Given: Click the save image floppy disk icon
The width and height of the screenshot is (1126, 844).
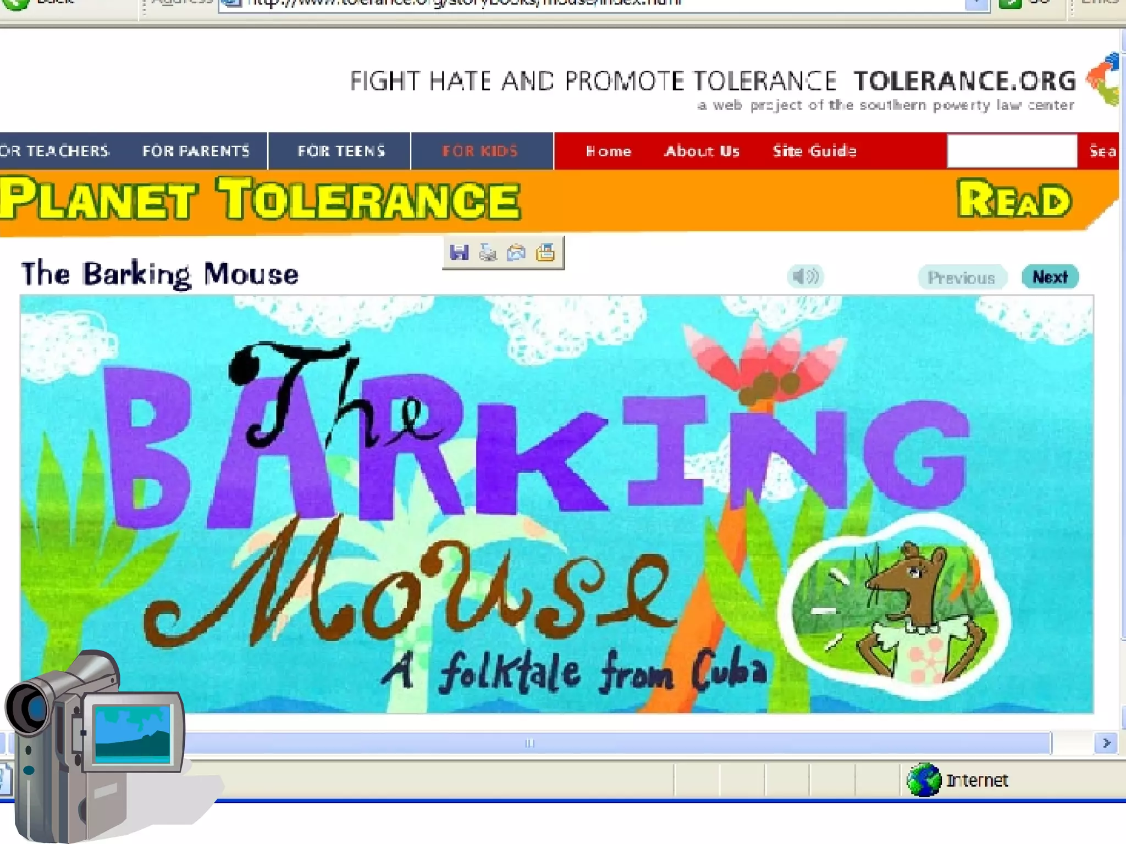Looking at the screenshot, I should tap(459, 253).
